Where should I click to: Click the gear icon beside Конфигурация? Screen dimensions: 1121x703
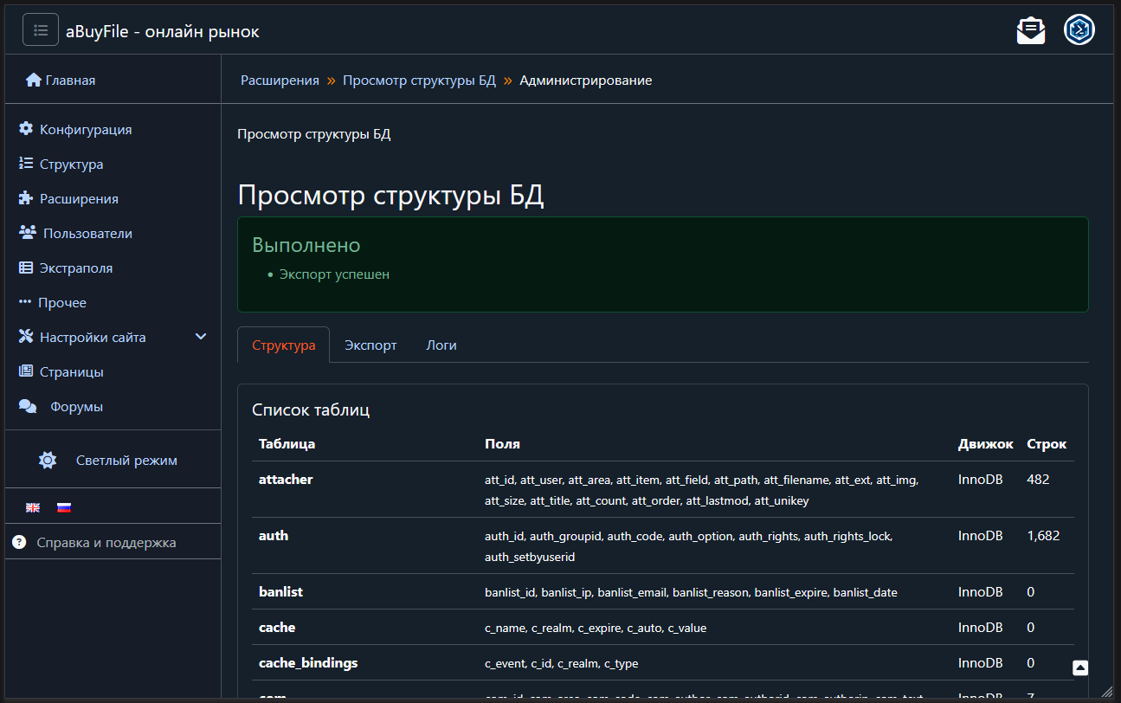[x=26, y=129]
